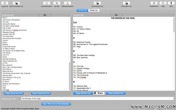Choose the No Sort toolbar icon
176x110 pixels.
tap(57, 3)
